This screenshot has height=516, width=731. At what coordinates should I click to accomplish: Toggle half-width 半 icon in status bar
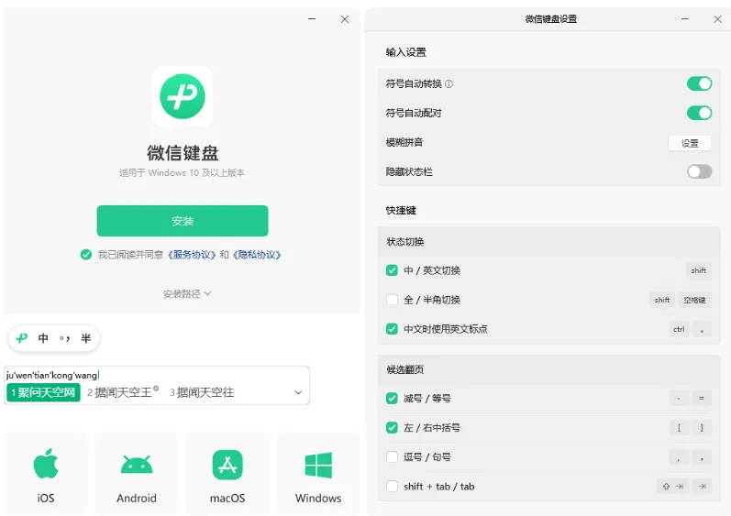[86, 338]
